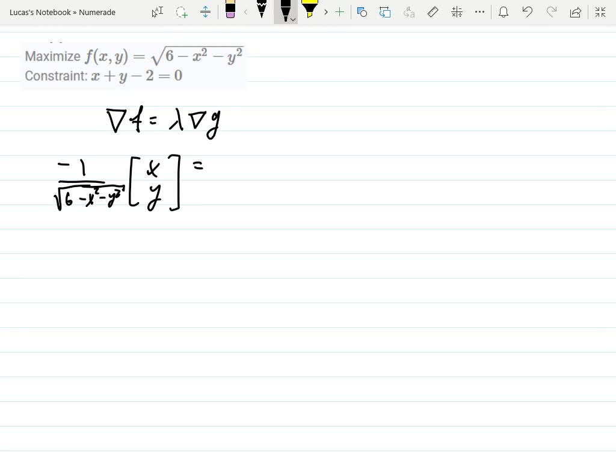
Task: Select the yellow Highlighter tool
Action: [309, 12]
